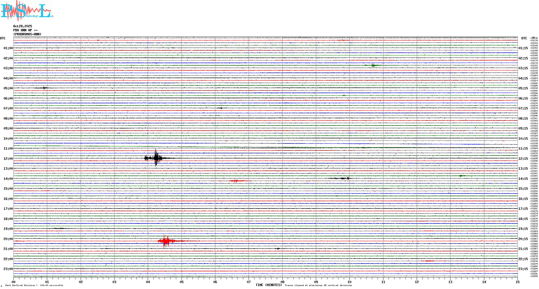This screenshot has height=289, width=539.
Task: Click the 20:15 label on right axis
Action: click(x=523, y=239)
